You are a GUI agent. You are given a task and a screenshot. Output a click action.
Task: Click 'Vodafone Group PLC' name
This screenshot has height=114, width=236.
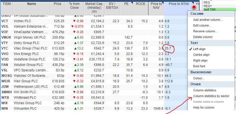(x=29, y=59)
